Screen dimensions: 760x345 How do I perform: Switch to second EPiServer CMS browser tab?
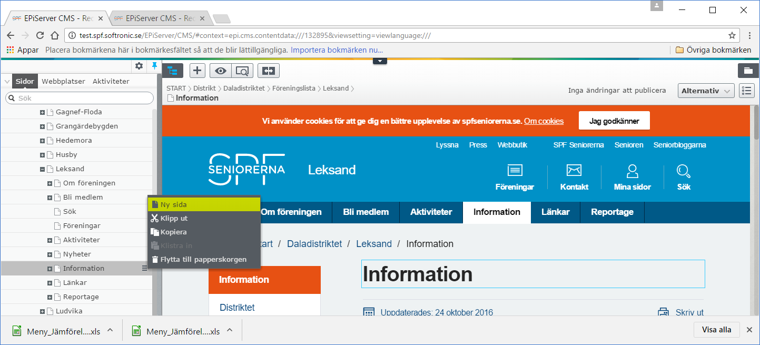161,18
